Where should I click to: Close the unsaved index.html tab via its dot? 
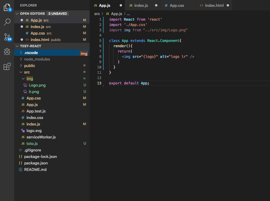point(228,5)
